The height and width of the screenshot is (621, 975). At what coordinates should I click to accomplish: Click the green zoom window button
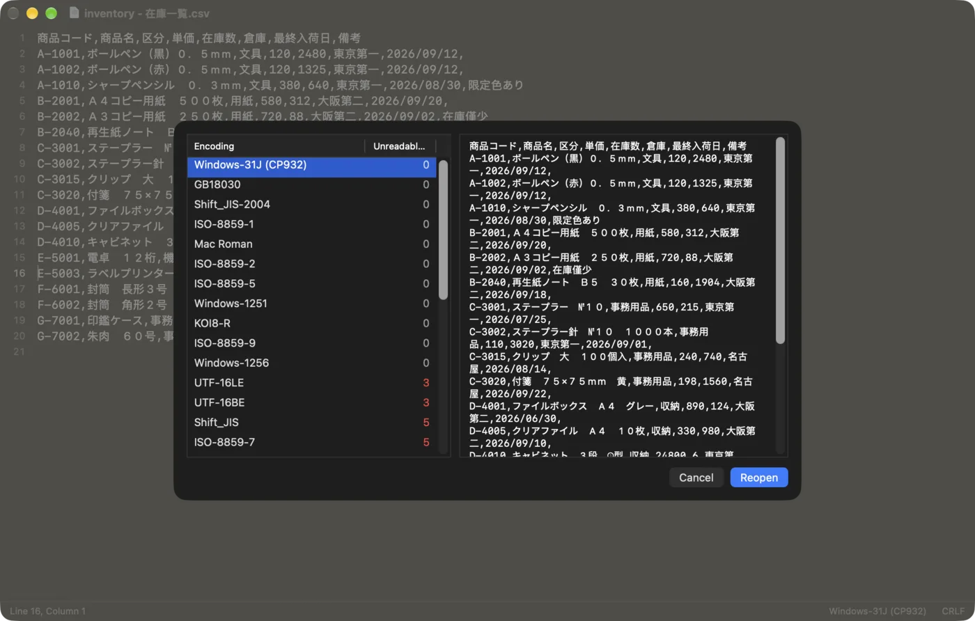[x=51, y=13]
